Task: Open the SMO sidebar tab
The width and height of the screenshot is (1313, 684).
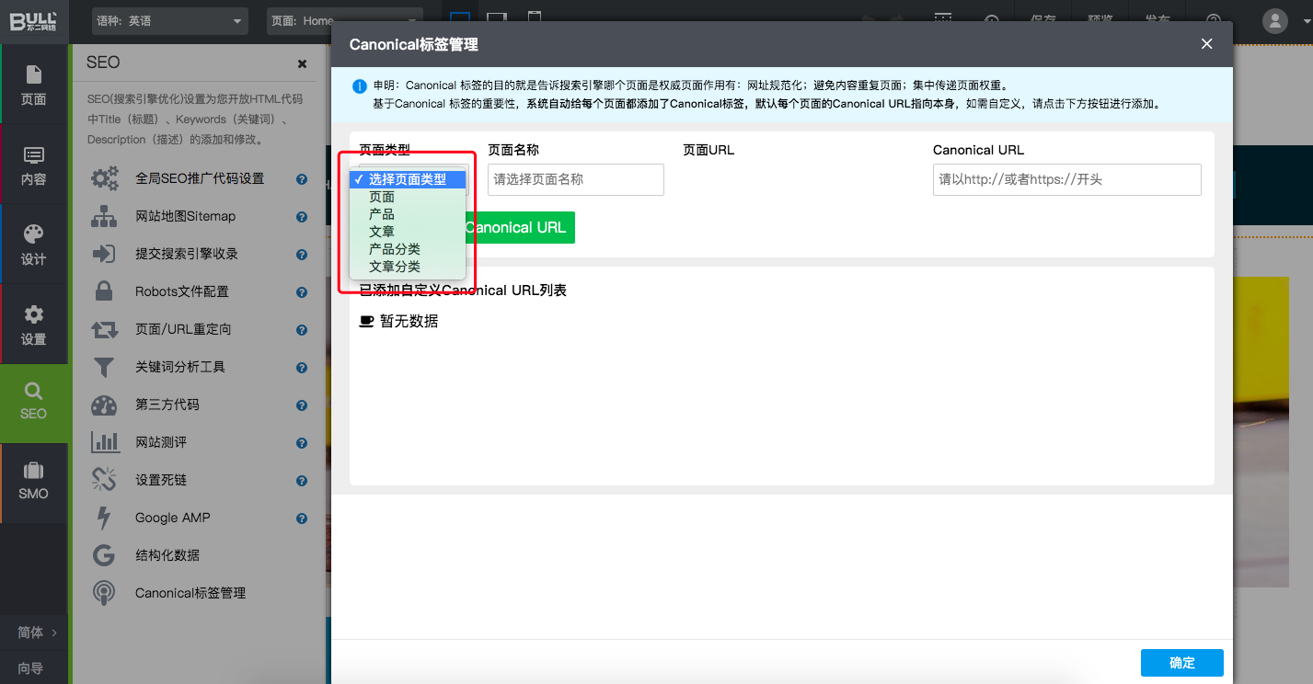Action: [34, 482]
